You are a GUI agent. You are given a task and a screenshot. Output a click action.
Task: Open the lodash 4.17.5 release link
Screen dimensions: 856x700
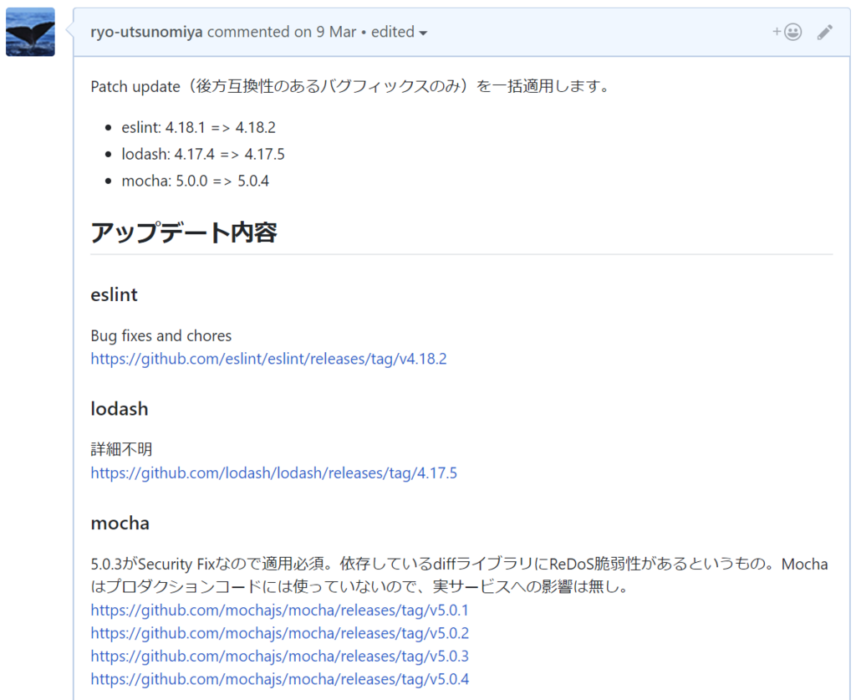tap(273, 473)
